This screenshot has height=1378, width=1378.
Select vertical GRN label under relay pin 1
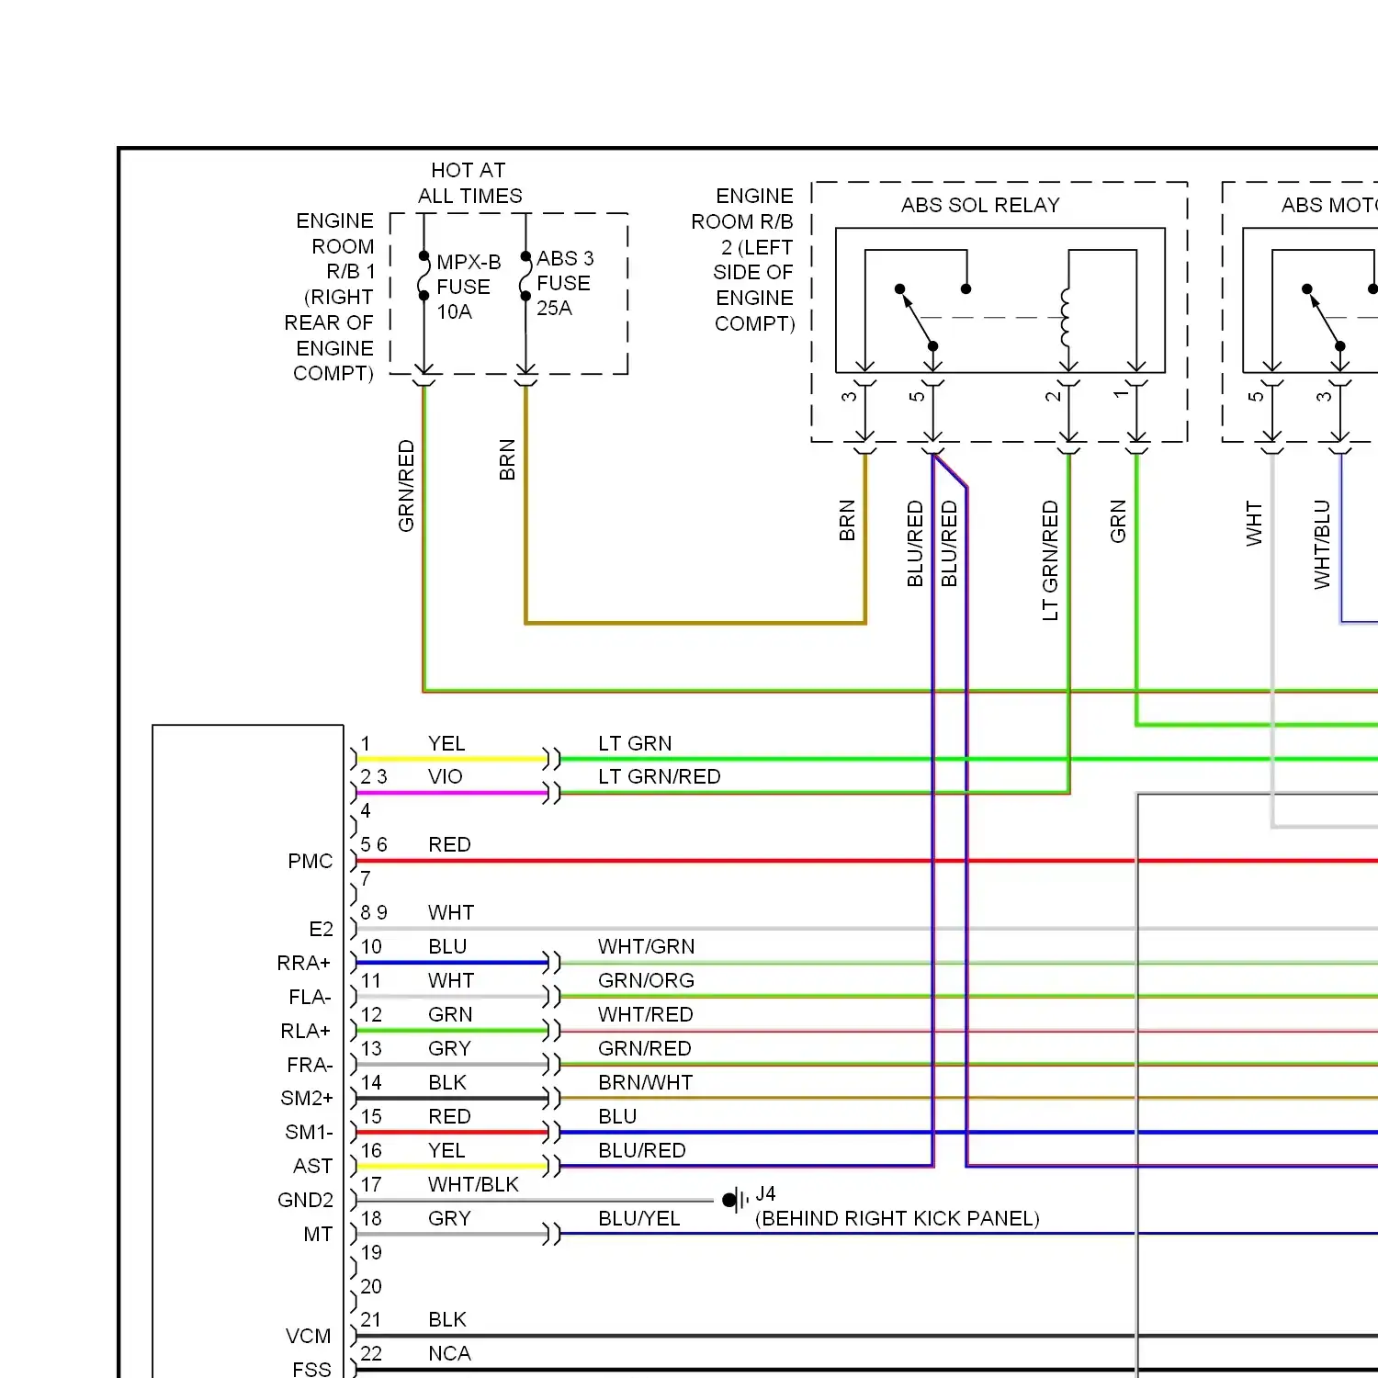1118,521
